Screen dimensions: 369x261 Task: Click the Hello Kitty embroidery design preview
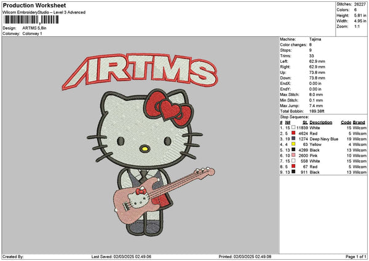point(140,145)
